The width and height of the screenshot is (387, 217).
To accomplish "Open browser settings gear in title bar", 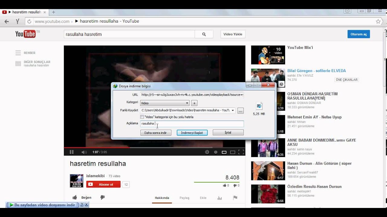I will (x=347, y=11).
